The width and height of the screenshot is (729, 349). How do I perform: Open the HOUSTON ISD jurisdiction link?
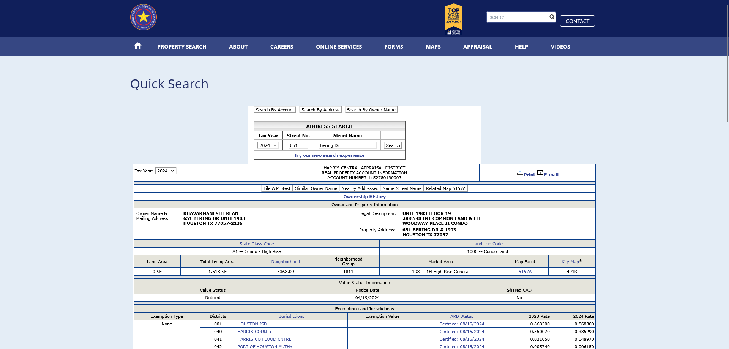[252, 324]
